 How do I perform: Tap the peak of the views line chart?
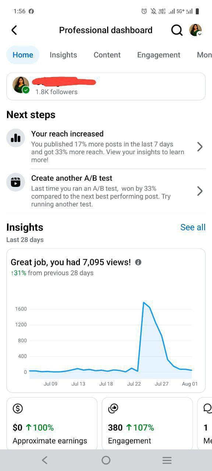[x=144, y=302]
